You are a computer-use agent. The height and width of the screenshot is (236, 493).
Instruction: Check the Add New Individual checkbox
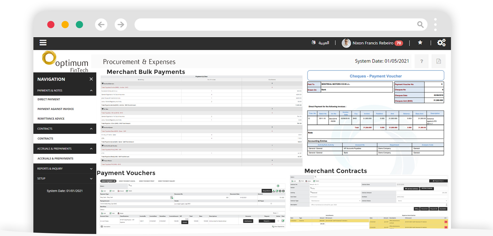(x=406, y=189)
